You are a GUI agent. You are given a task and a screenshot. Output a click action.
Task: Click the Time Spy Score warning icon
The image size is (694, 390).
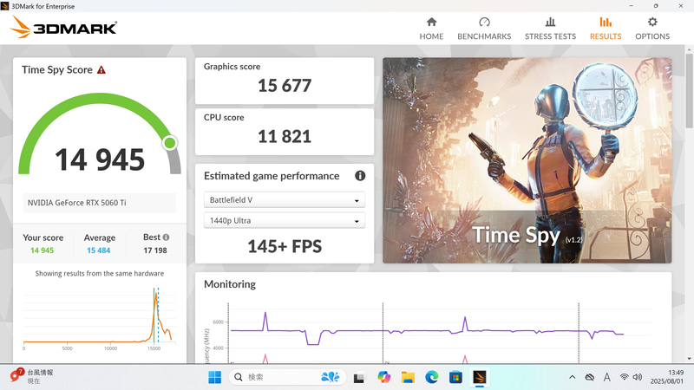point(101,70)
